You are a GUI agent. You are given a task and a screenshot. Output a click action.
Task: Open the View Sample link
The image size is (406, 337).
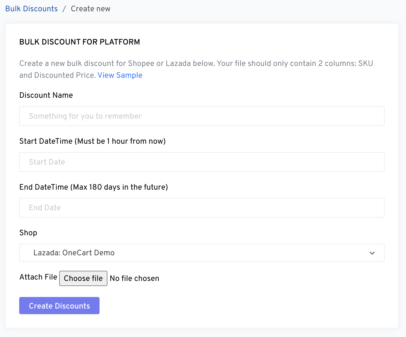(x=120, y=75)
